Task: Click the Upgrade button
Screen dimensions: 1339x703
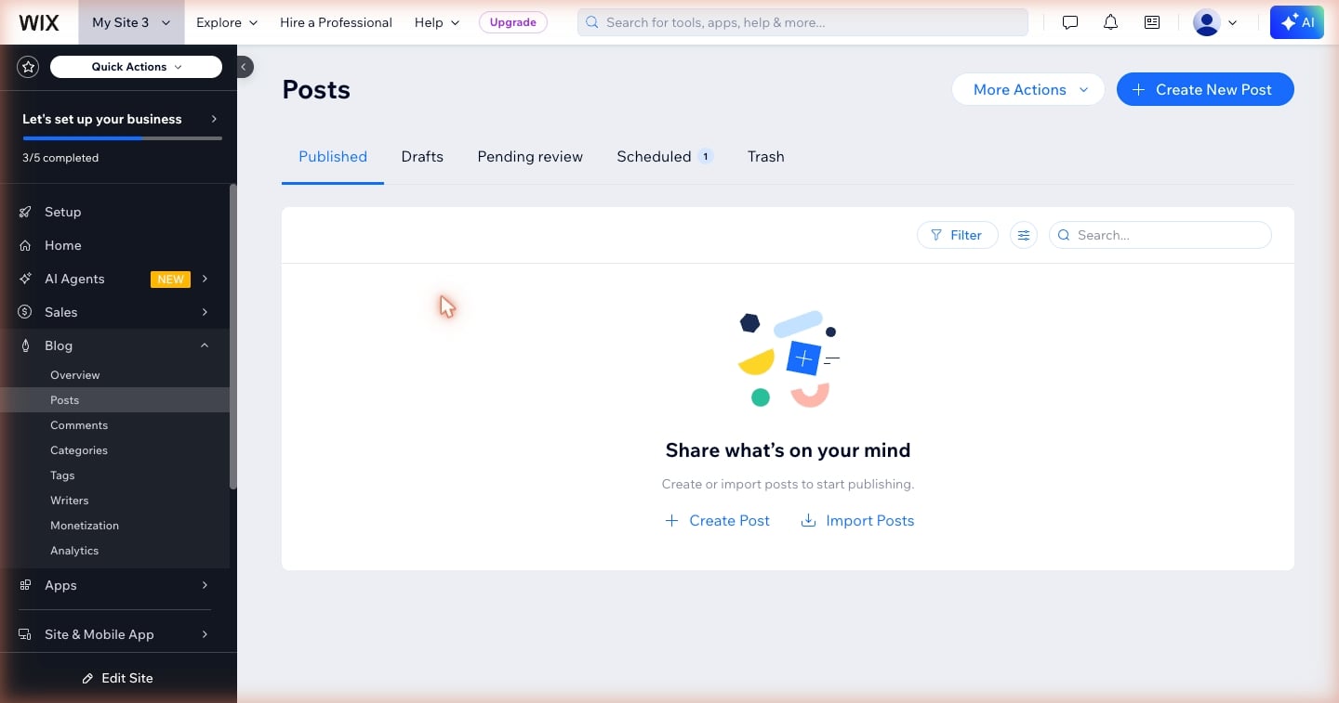Action: click(x=513, y=22)
